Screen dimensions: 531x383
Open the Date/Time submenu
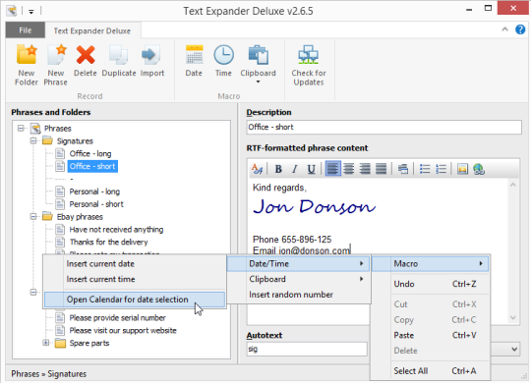click(299, 263)
